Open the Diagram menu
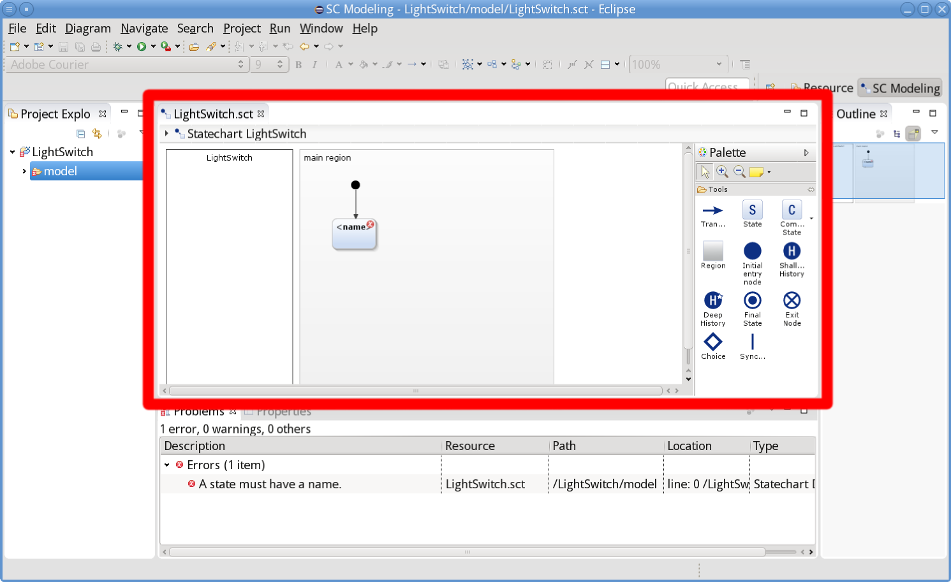951x582 pixels. pyautogui.click(x=88, y=28)
